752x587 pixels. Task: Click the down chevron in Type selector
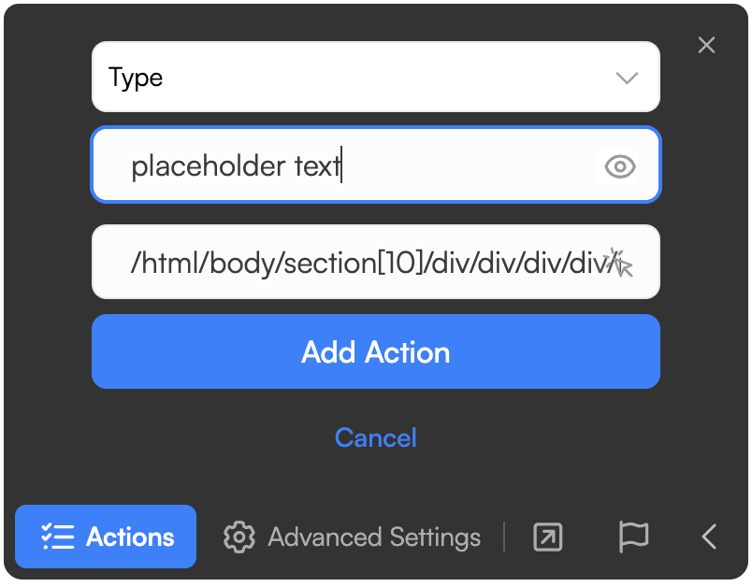coord(627,78)
